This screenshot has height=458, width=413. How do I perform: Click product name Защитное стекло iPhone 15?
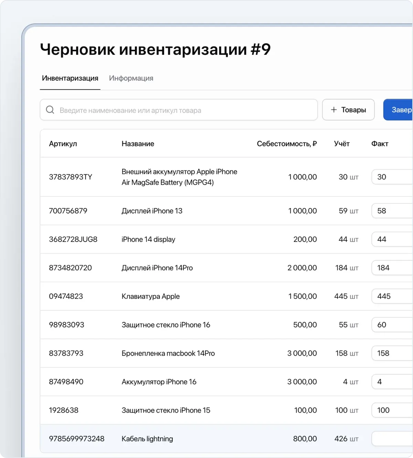(166, 410)
